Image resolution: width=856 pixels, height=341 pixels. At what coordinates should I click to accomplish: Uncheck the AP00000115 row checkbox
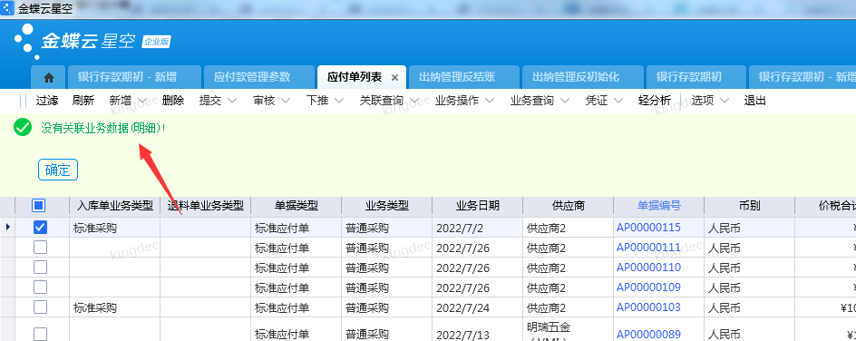pos(41,228)
